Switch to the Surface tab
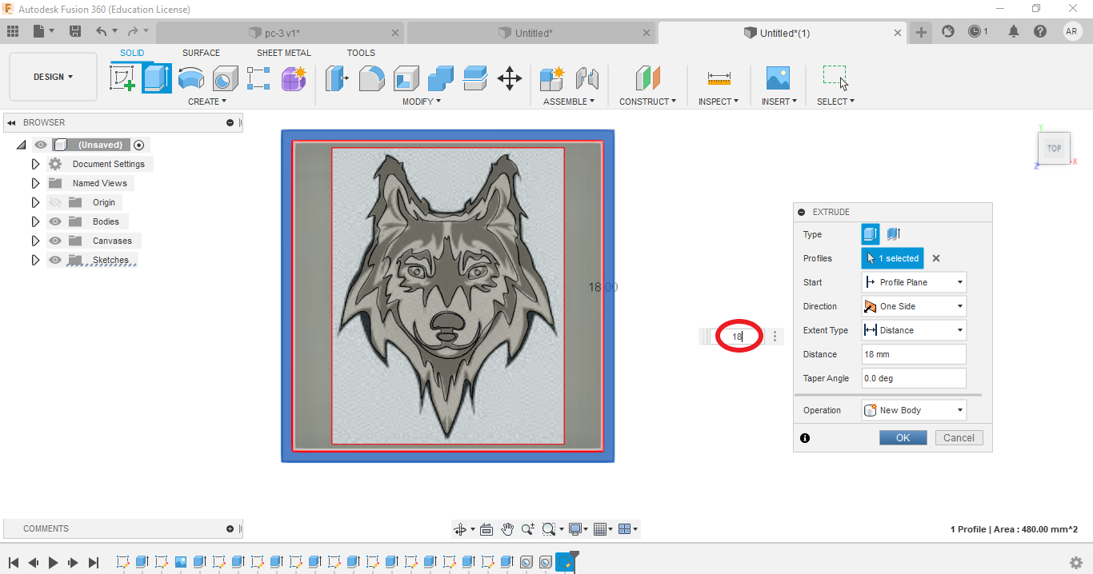The width and height of the screenshot is (1093, 574). click(201, 53)
